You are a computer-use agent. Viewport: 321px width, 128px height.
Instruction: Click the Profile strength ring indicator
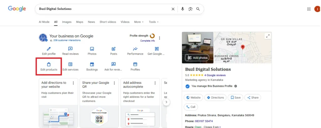(x=152, y=36)
